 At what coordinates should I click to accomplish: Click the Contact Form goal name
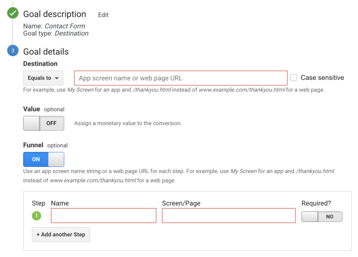[x=65, y=26]
